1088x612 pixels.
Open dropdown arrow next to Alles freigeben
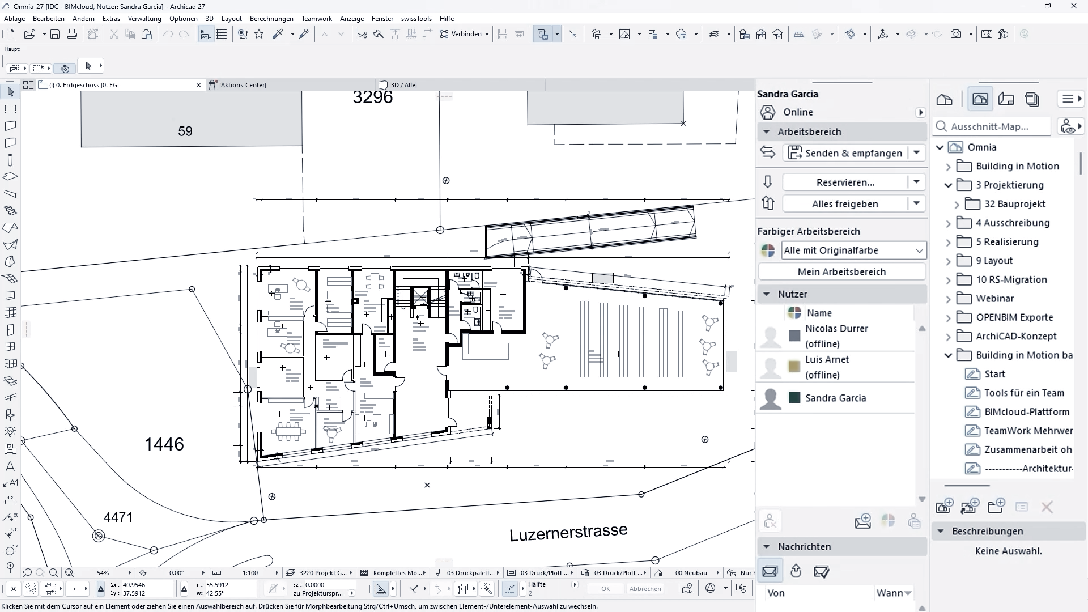click(x=916, y=203)
